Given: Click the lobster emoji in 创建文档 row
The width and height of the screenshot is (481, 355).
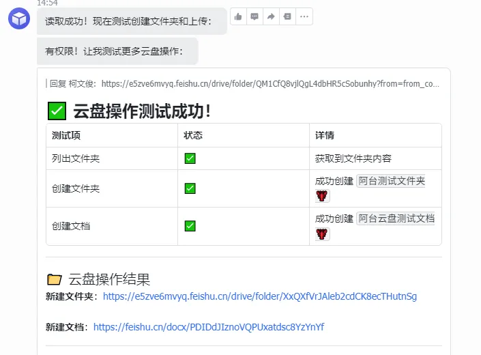Looking at the screenshot, I should 322,233.
